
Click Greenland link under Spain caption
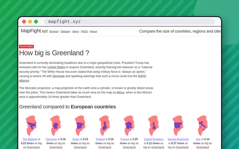point(80,147)
